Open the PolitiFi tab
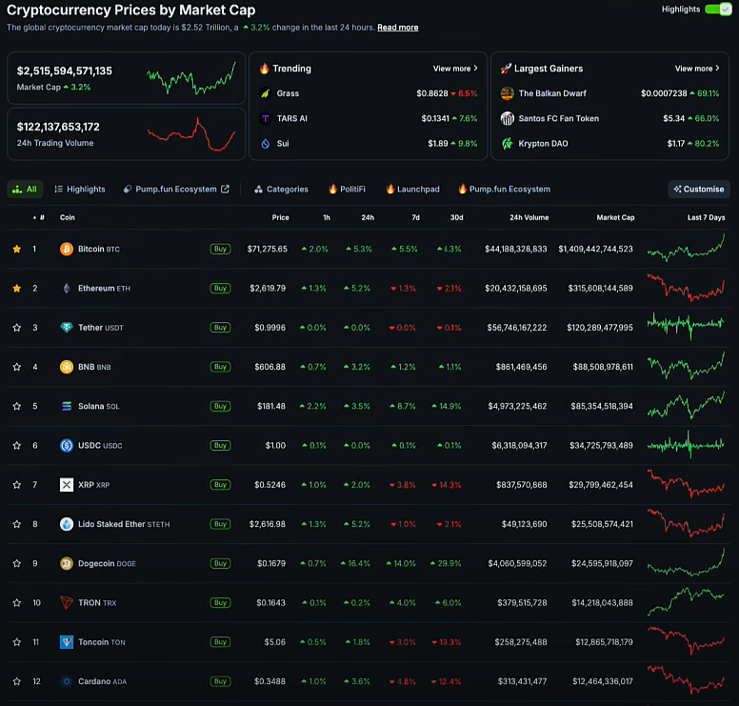739x706 pixels. click(347, 189)
